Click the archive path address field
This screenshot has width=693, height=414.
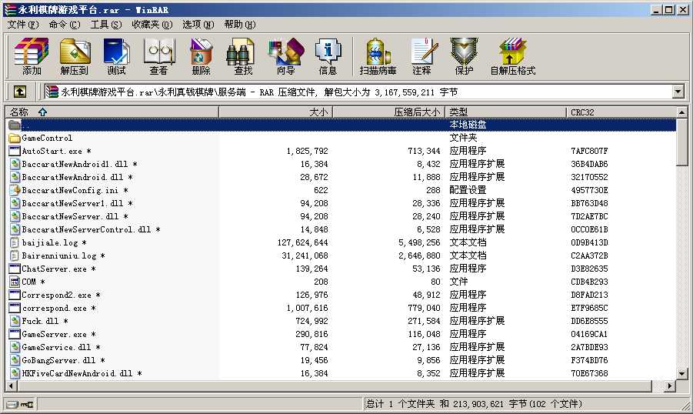(358, 92)
